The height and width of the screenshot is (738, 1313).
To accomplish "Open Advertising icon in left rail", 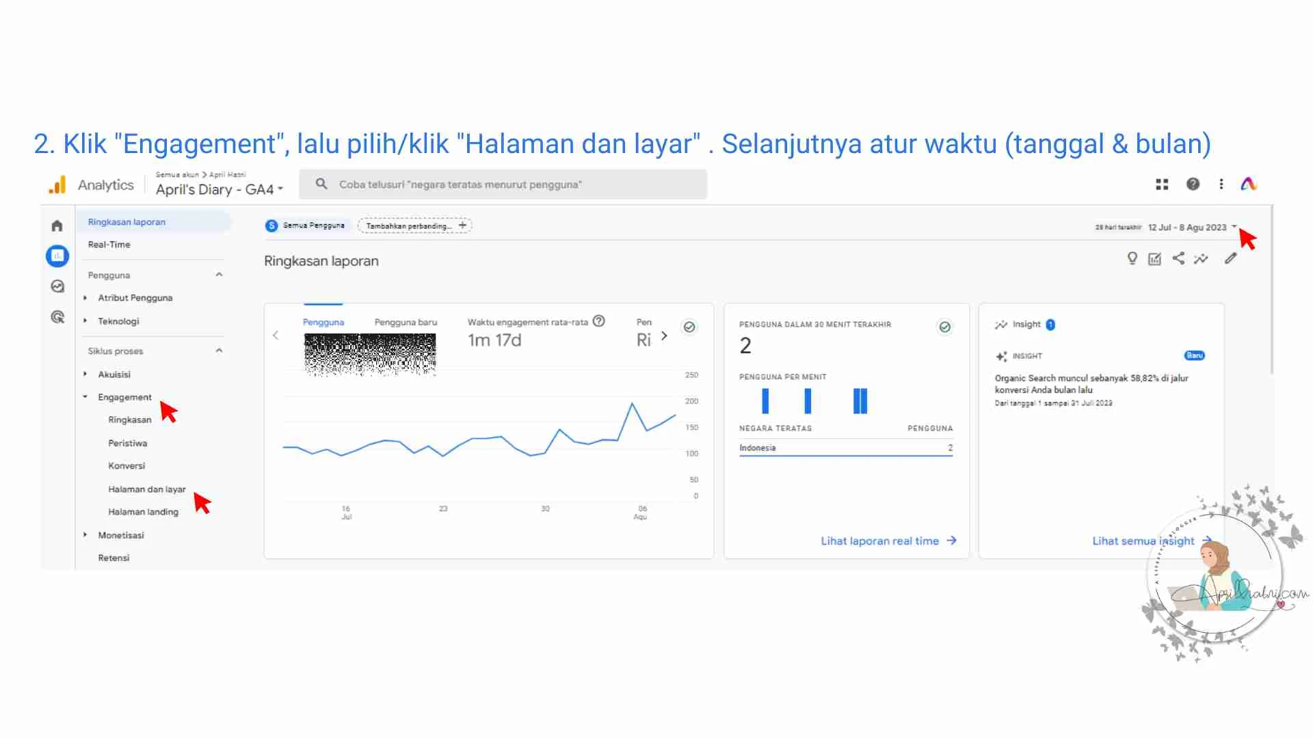I will [57, 317].
